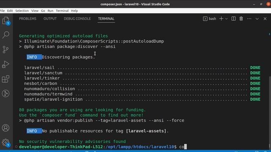Click the '@php artisan package:discover --ansi' line
Image resolution: width=271 pixels, height=152 pixels.
click(x=67, y=46)
